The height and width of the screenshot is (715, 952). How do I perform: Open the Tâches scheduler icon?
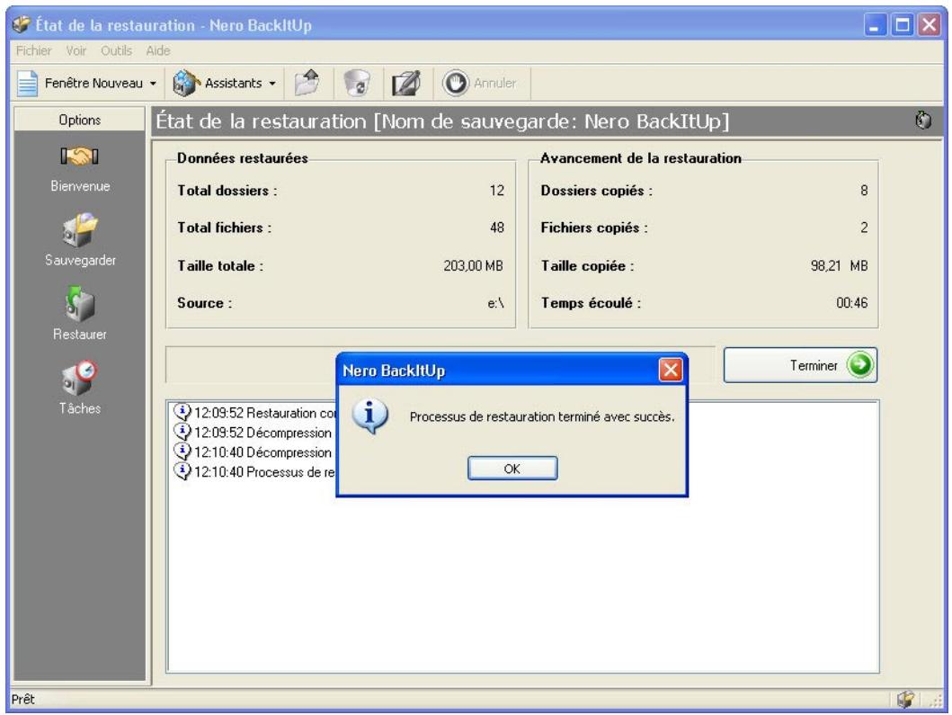tap(79, 378)
